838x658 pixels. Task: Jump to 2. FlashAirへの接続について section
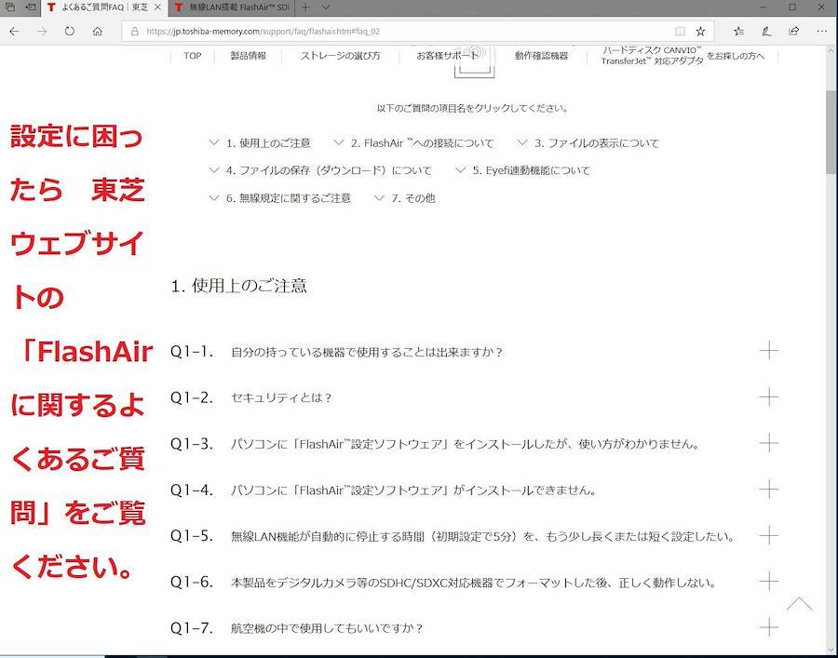click(414, 143)
